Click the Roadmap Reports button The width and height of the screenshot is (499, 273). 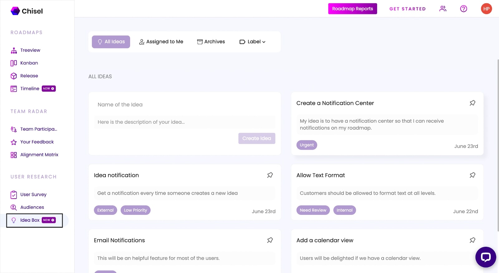352,9
